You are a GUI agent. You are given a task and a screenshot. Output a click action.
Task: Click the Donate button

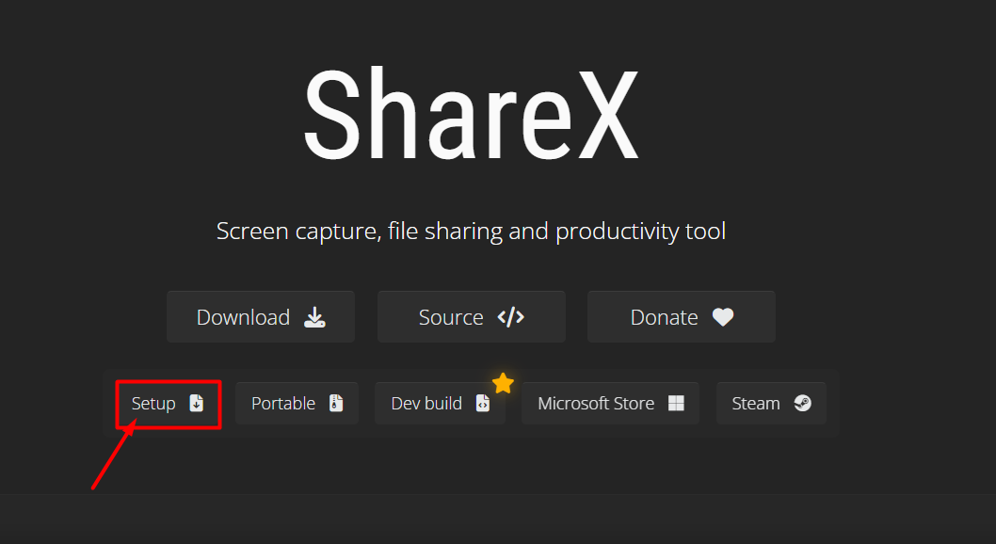(x=682, y=317)
